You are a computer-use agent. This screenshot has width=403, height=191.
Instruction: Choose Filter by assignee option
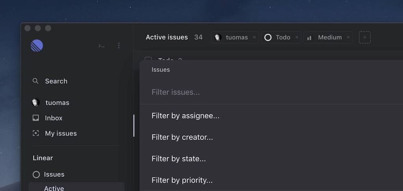(x=185, y=116)
